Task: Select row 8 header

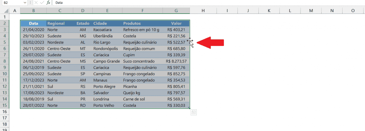Action: (x=5, y=61)
